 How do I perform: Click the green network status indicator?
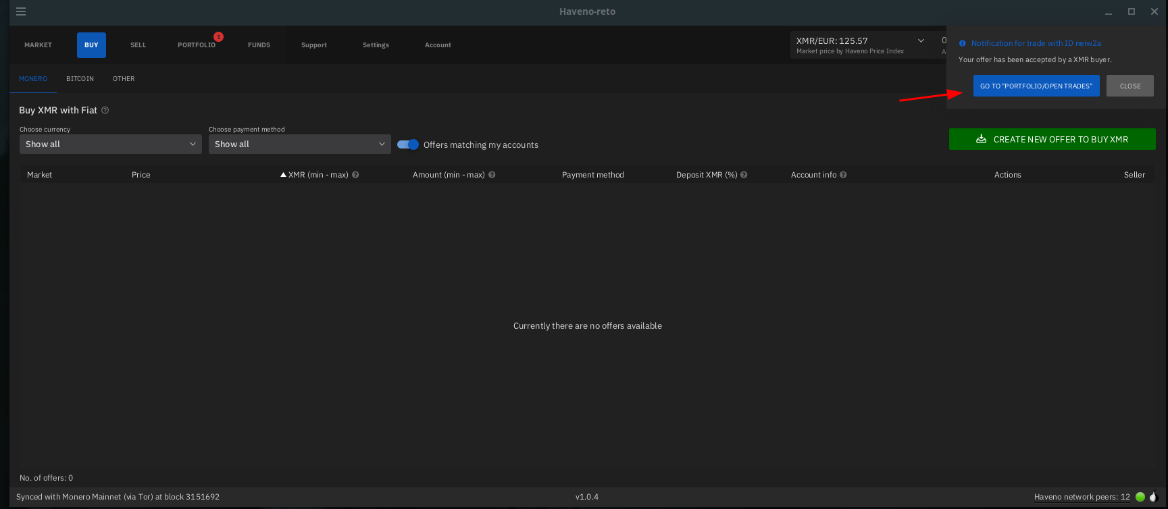point(1140,497)
